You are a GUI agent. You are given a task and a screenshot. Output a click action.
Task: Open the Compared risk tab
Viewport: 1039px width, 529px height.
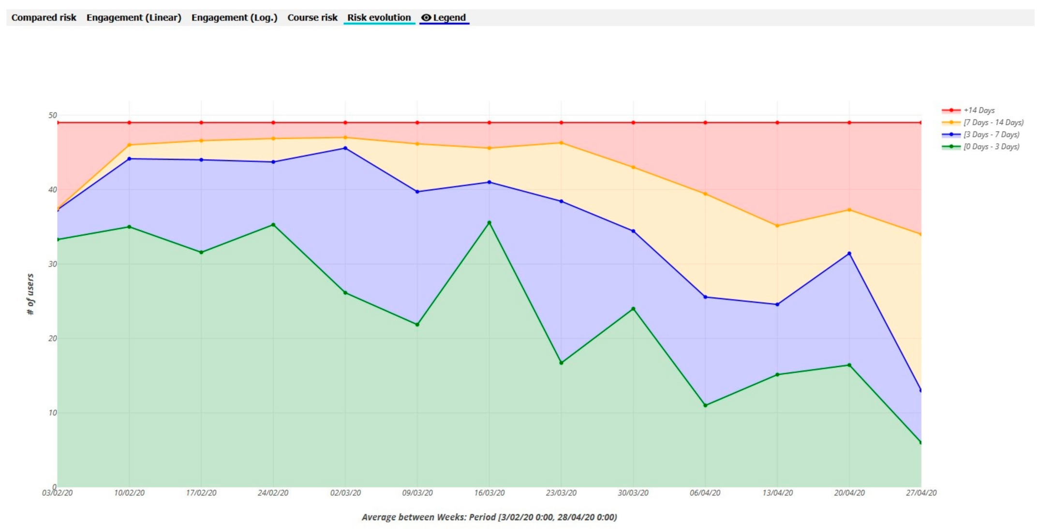(x=44, y=17)
